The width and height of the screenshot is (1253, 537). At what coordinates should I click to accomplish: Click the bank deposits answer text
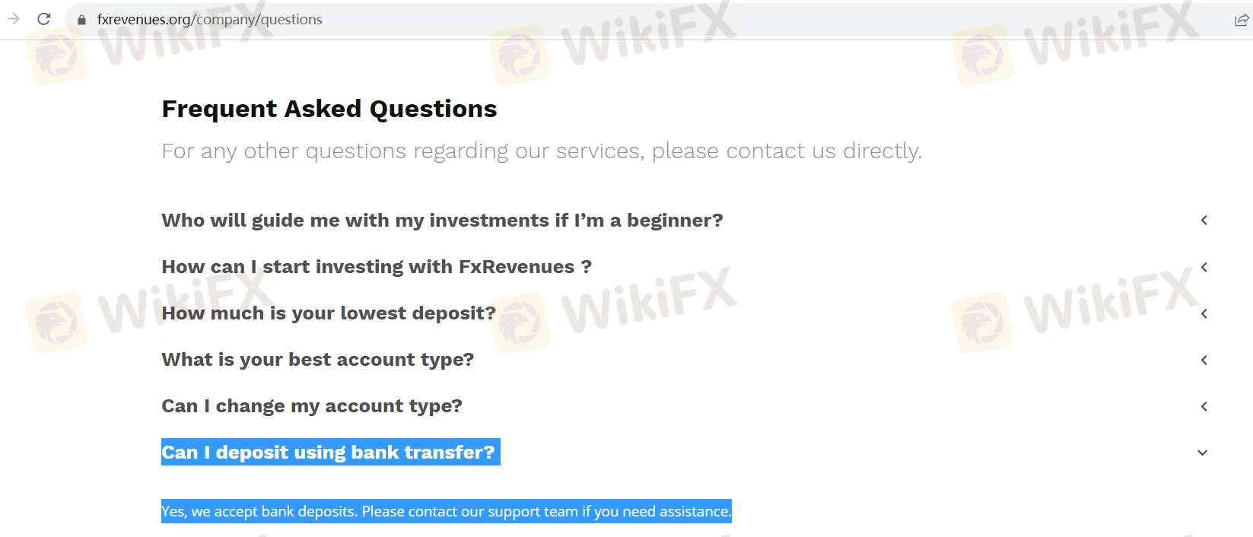pyautogui.click(x=446, y=511)
